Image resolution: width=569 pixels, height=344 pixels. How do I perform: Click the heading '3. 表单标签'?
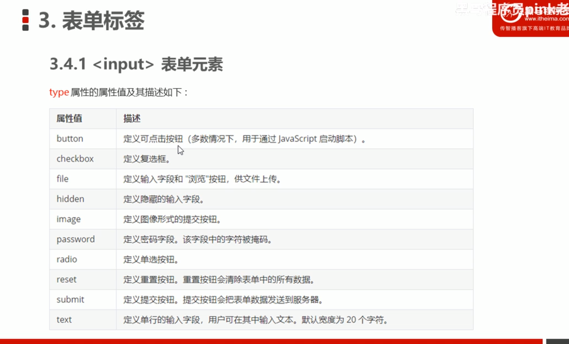click(x=92, y=20)
